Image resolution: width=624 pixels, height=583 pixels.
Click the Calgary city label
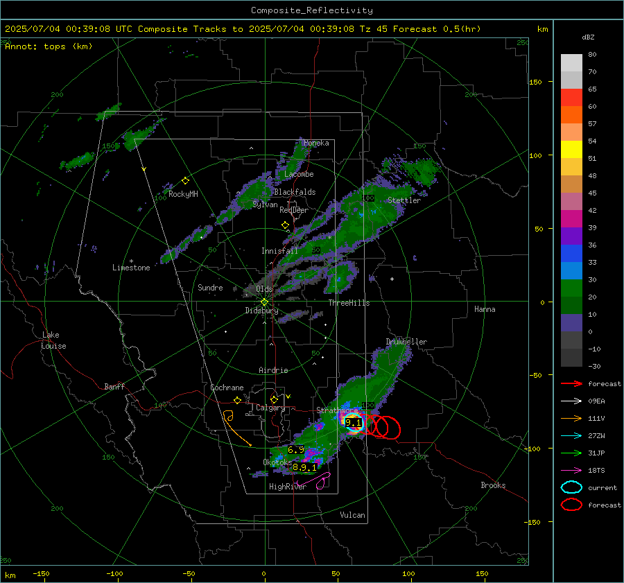point(270,408)
